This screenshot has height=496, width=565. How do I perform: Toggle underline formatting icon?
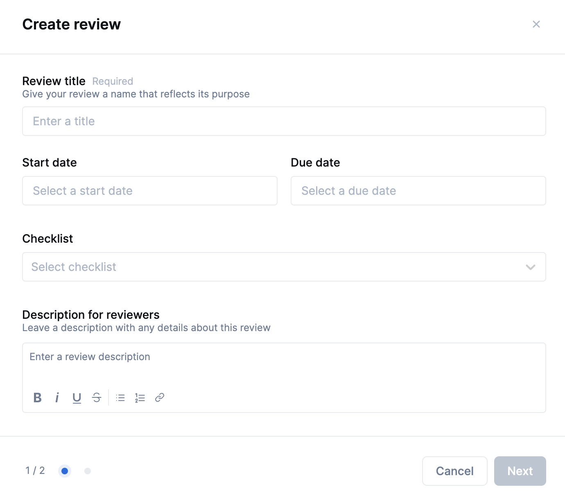[x=77, y=398]
